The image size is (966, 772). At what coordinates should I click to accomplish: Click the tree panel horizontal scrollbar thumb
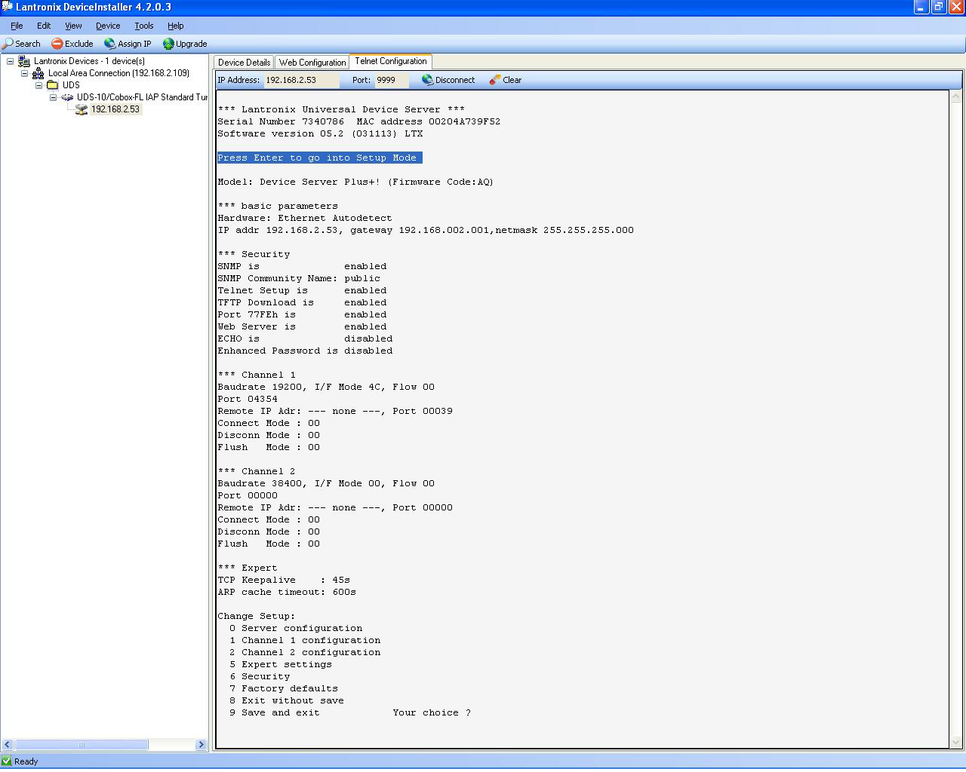point(81,745)
